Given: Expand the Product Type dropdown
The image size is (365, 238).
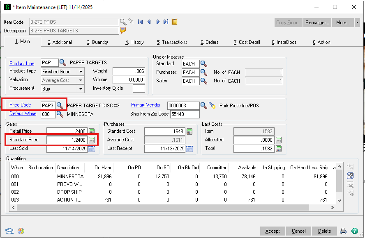Looking at the screenshot, I should [81, 72].
